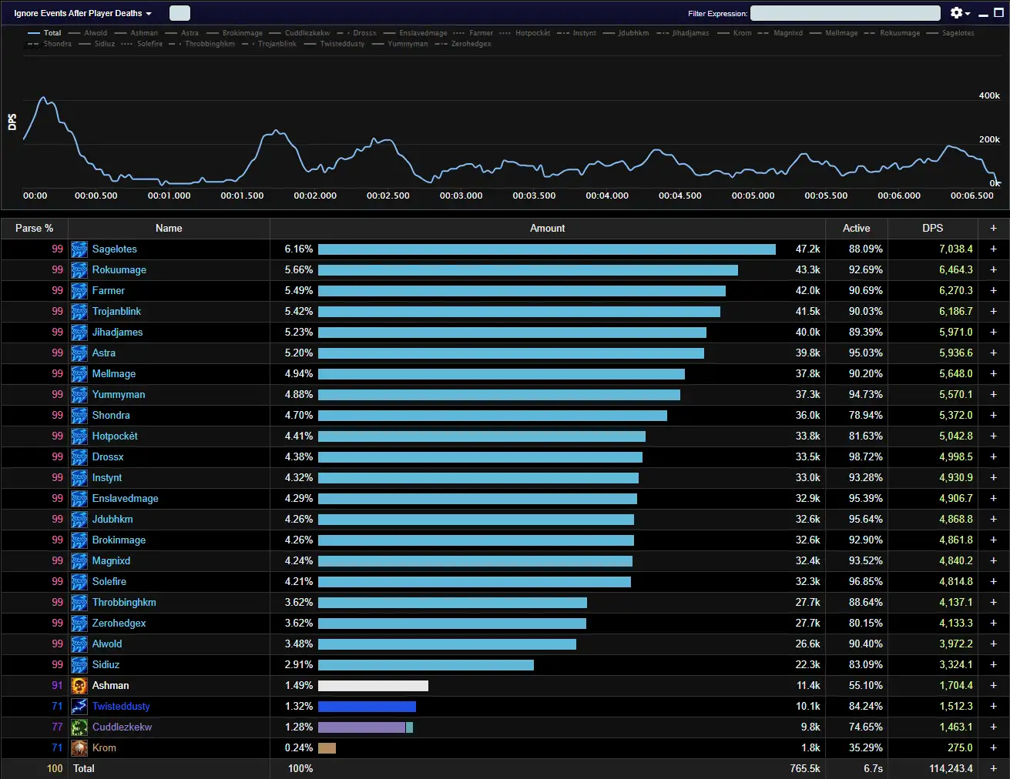Click the class icon next to Krom
Screen dimensions: 1010x779
coord(79,748)
